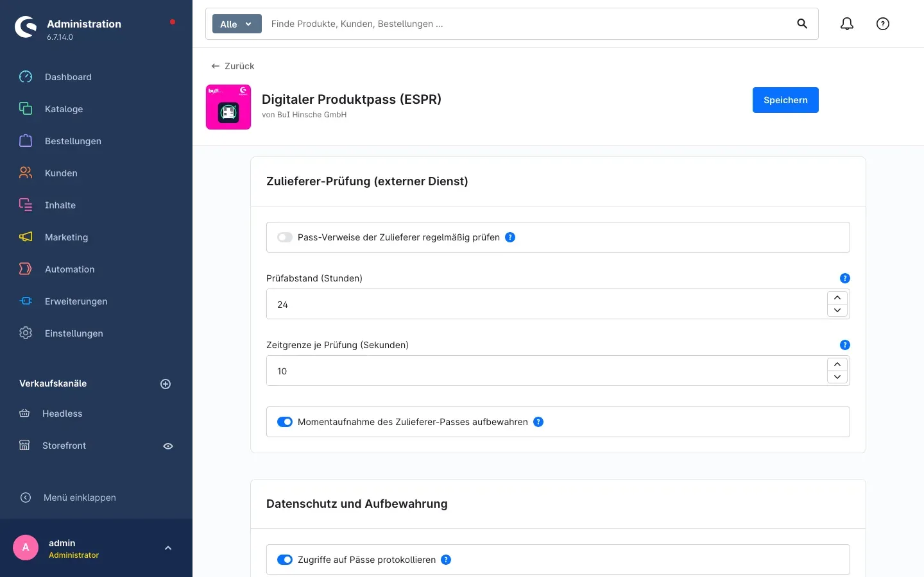Viewport: 924px width, 577px height.
Task: Open notifications bell icon
Action: [x=847, y=24]
